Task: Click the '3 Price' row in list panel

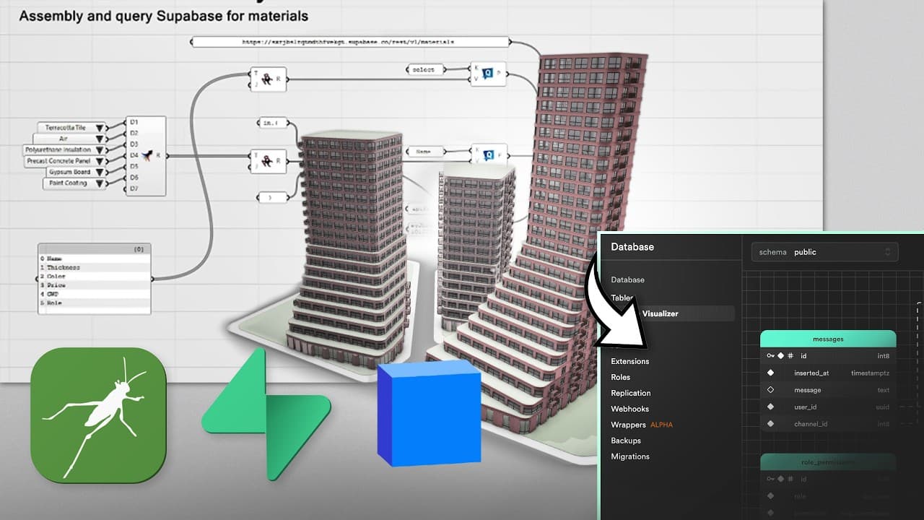Action: click(94, 285)
